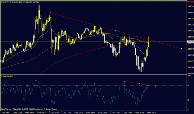Viewport: 194px width, 114px height.
Task: Select the RSI(6) 71.6859 indicator label
Action: [x=7, y=76]
